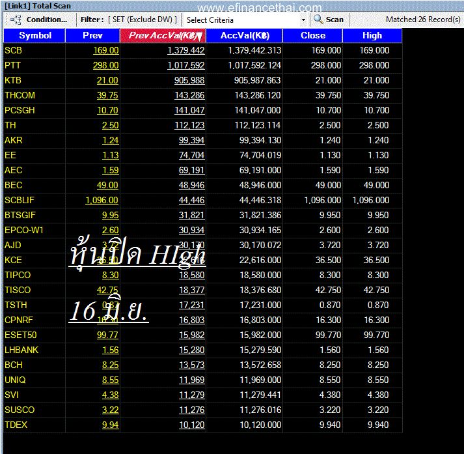This screenshot has width=464, height=454.
Task: Select the SCB symbol row
Action: pyautogui.click(x=13, y=50)
